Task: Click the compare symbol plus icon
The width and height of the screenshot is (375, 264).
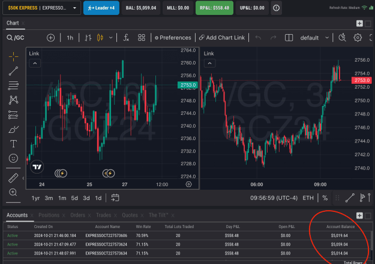Action: 51,38
